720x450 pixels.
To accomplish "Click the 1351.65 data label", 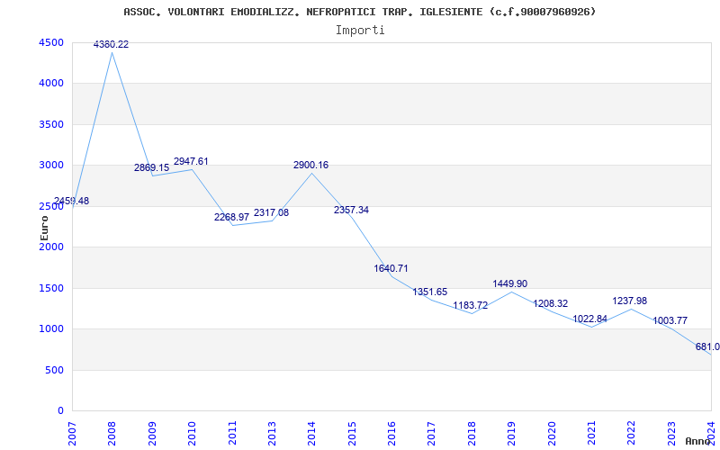I will (x=430, y=292).
